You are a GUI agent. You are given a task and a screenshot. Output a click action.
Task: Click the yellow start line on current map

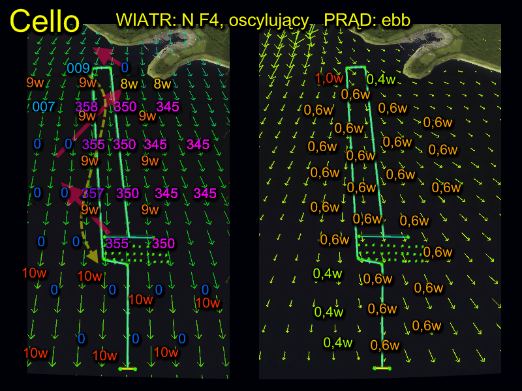point(382,369)
